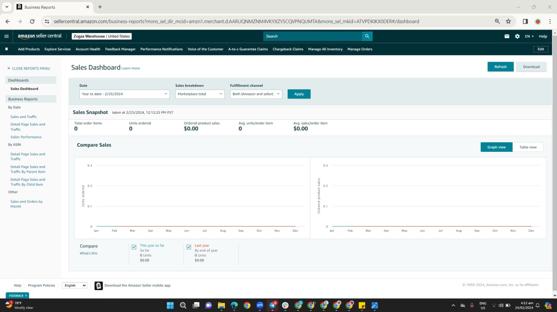Open Voice of the Customer
Image resolution: width=557 pixels, height=312 pixels.
(205, 49)
